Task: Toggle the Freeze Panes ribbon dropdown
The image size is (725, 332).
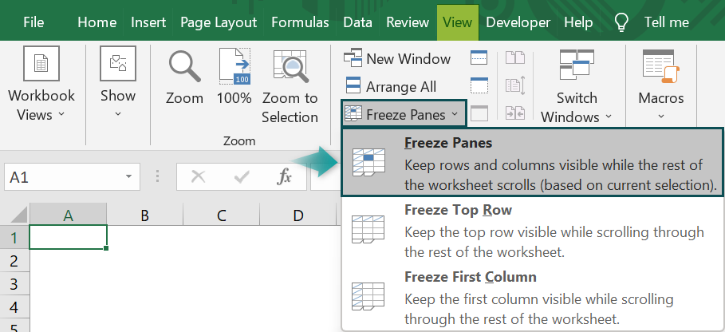Action: 404,114
